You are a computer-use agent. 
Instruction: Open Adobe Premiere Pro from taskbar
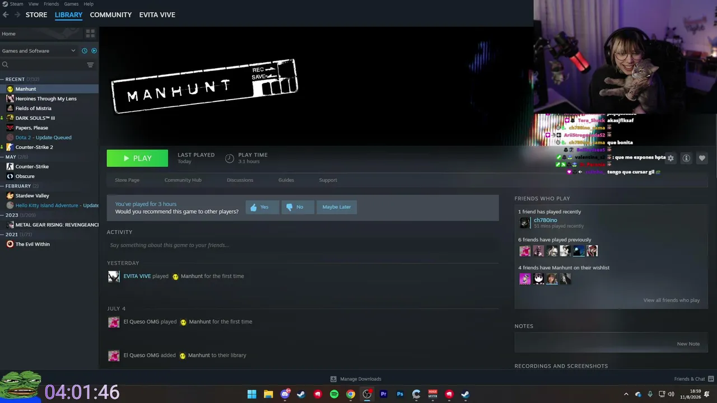pyautogui.click(x=384, y=394)
